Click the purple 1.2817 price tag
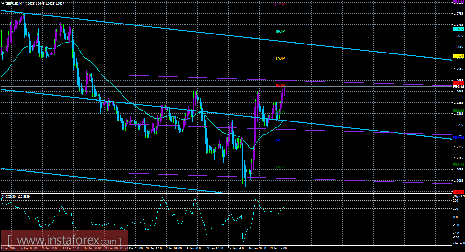Screen dimensions: 465x252 click(459, 2)
